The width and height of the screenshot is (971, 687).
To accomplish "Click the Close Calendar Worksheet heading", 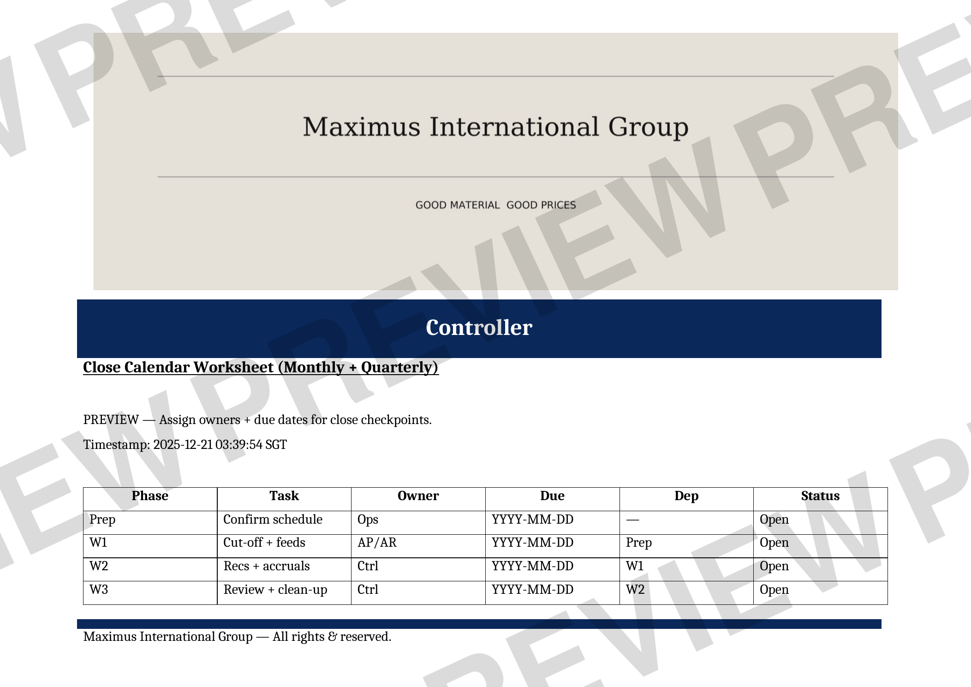I will (x=261, y=367).
